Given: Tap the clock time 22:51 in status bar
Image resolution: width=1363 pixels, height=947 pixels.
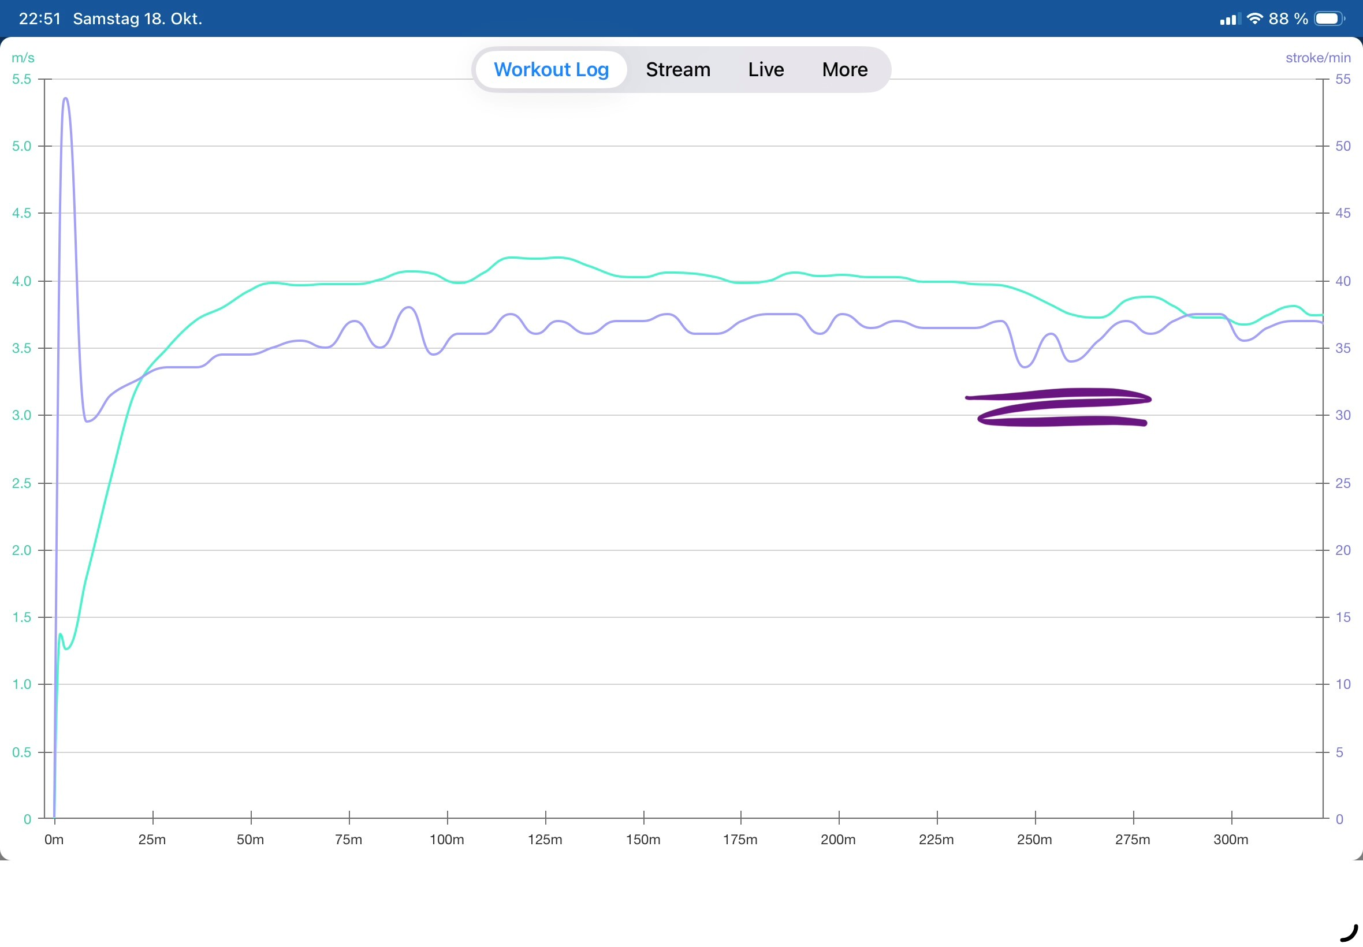Looking at the screenshot, I should click(40, 18).
